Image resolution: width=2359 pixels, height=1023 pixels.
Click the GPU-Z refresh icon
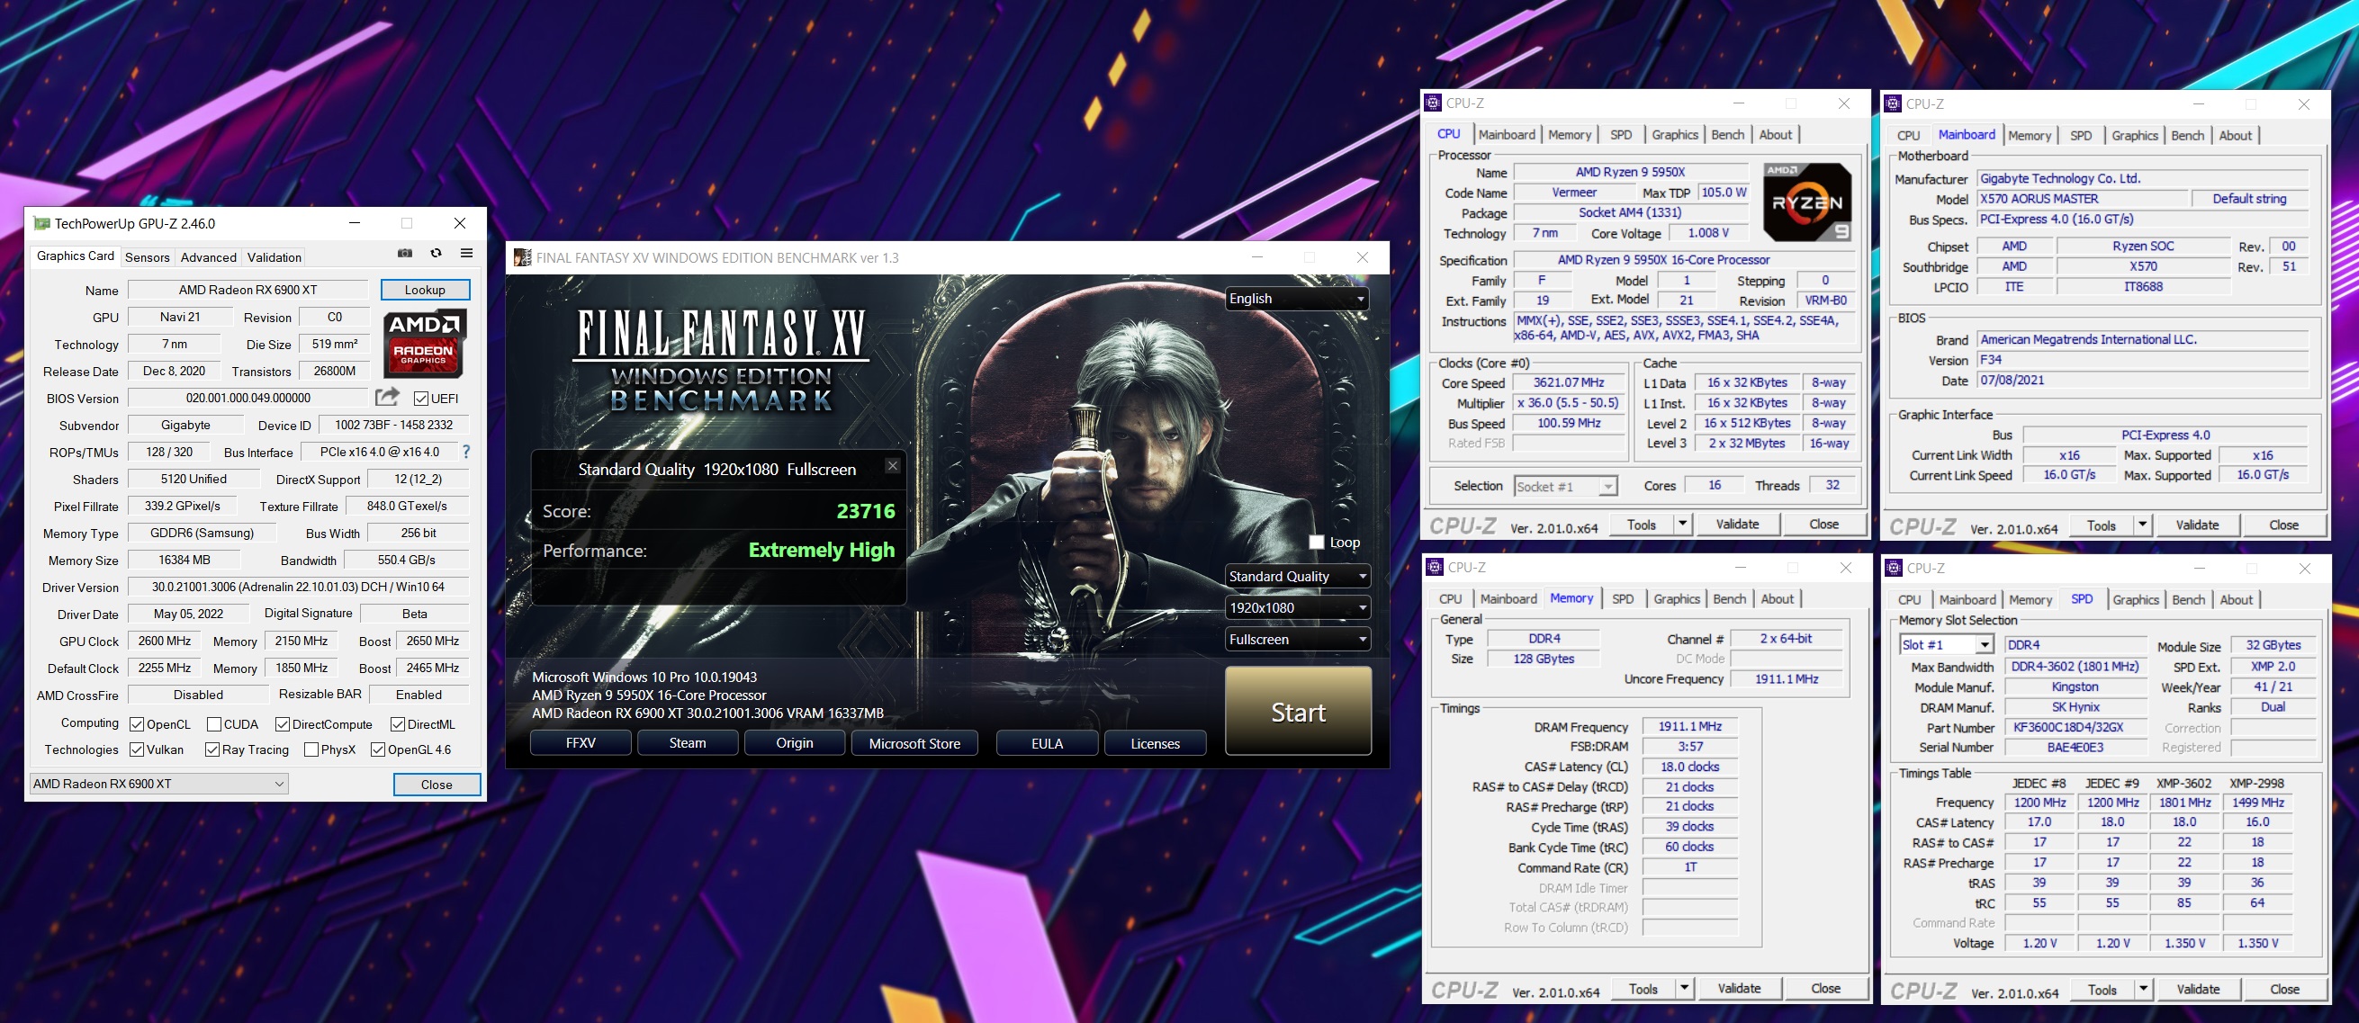(436, 254)
